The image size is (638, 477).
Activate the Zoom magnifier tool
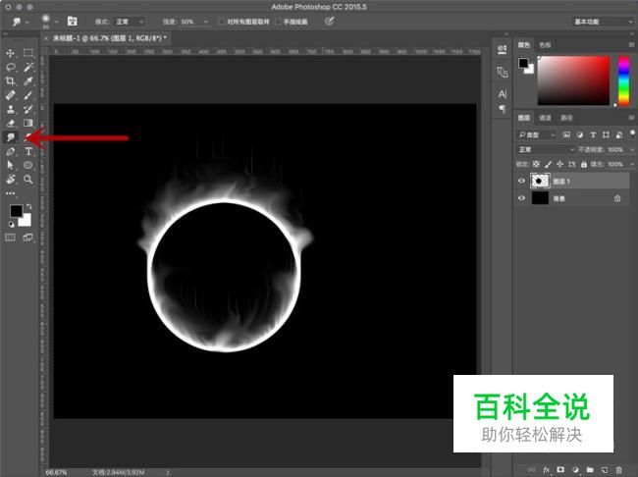pyautogui.click(x=29, y=180)
